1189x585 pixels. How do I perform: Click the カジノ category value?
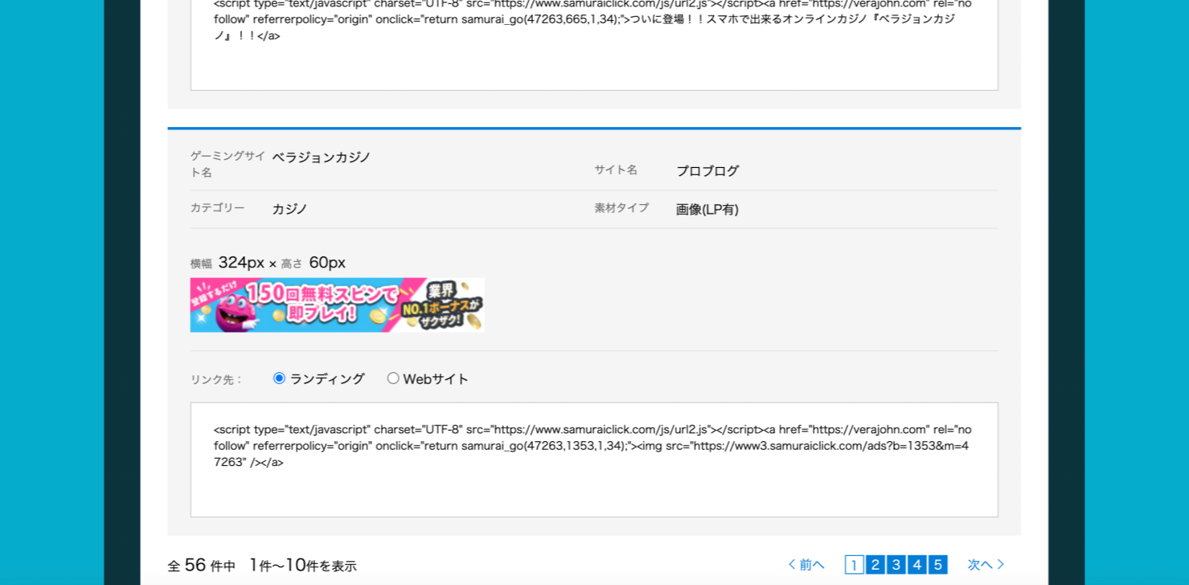[289, 209]
